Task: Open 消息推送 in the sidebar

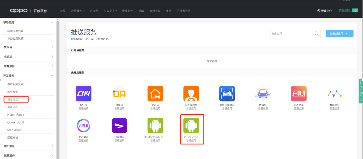Action: (13, 99)
